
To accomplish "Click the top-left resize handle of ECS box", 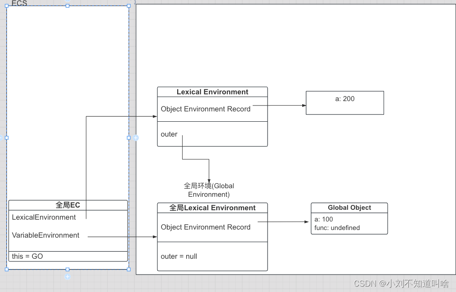I will pos(7,6).
